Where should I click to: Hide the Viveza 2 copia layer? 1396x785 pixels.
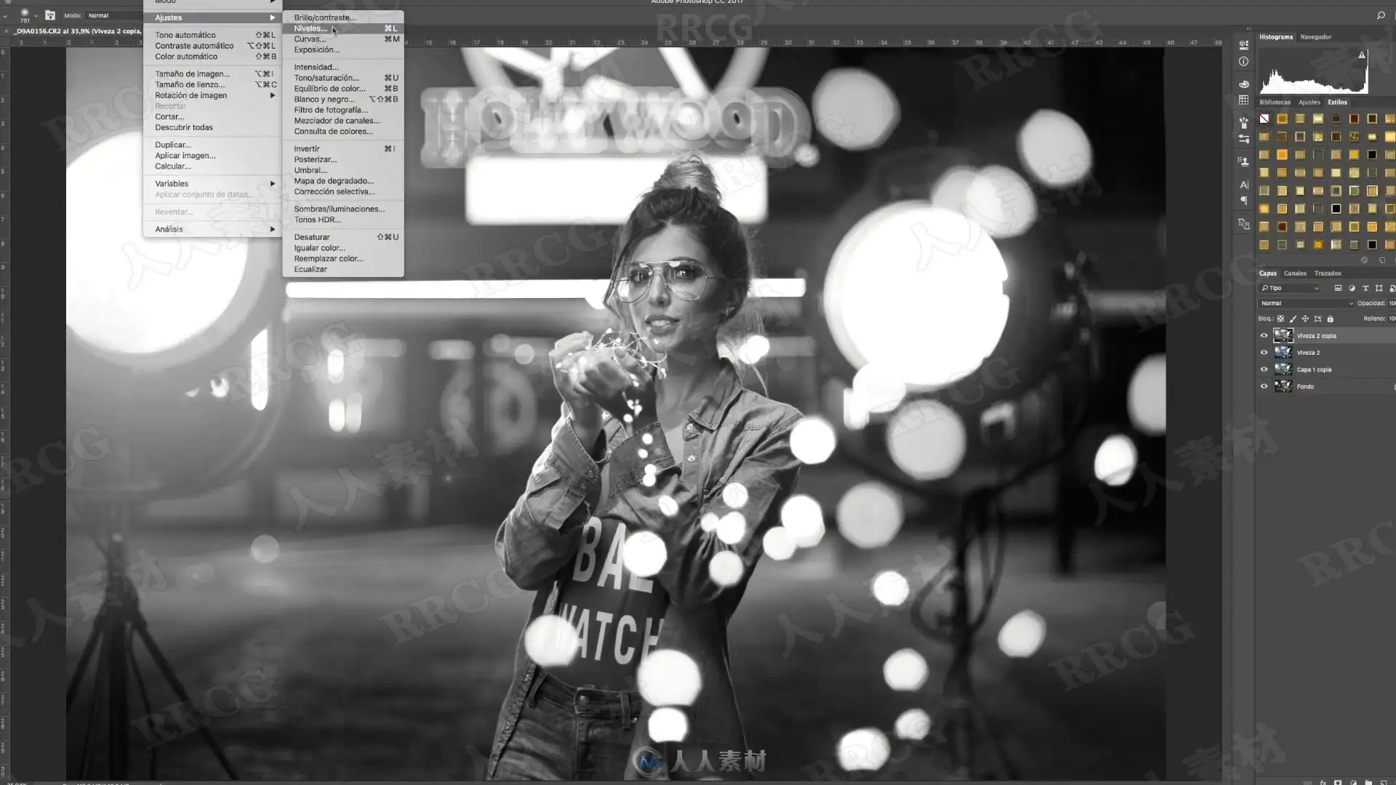click(x=1264, y=336)
